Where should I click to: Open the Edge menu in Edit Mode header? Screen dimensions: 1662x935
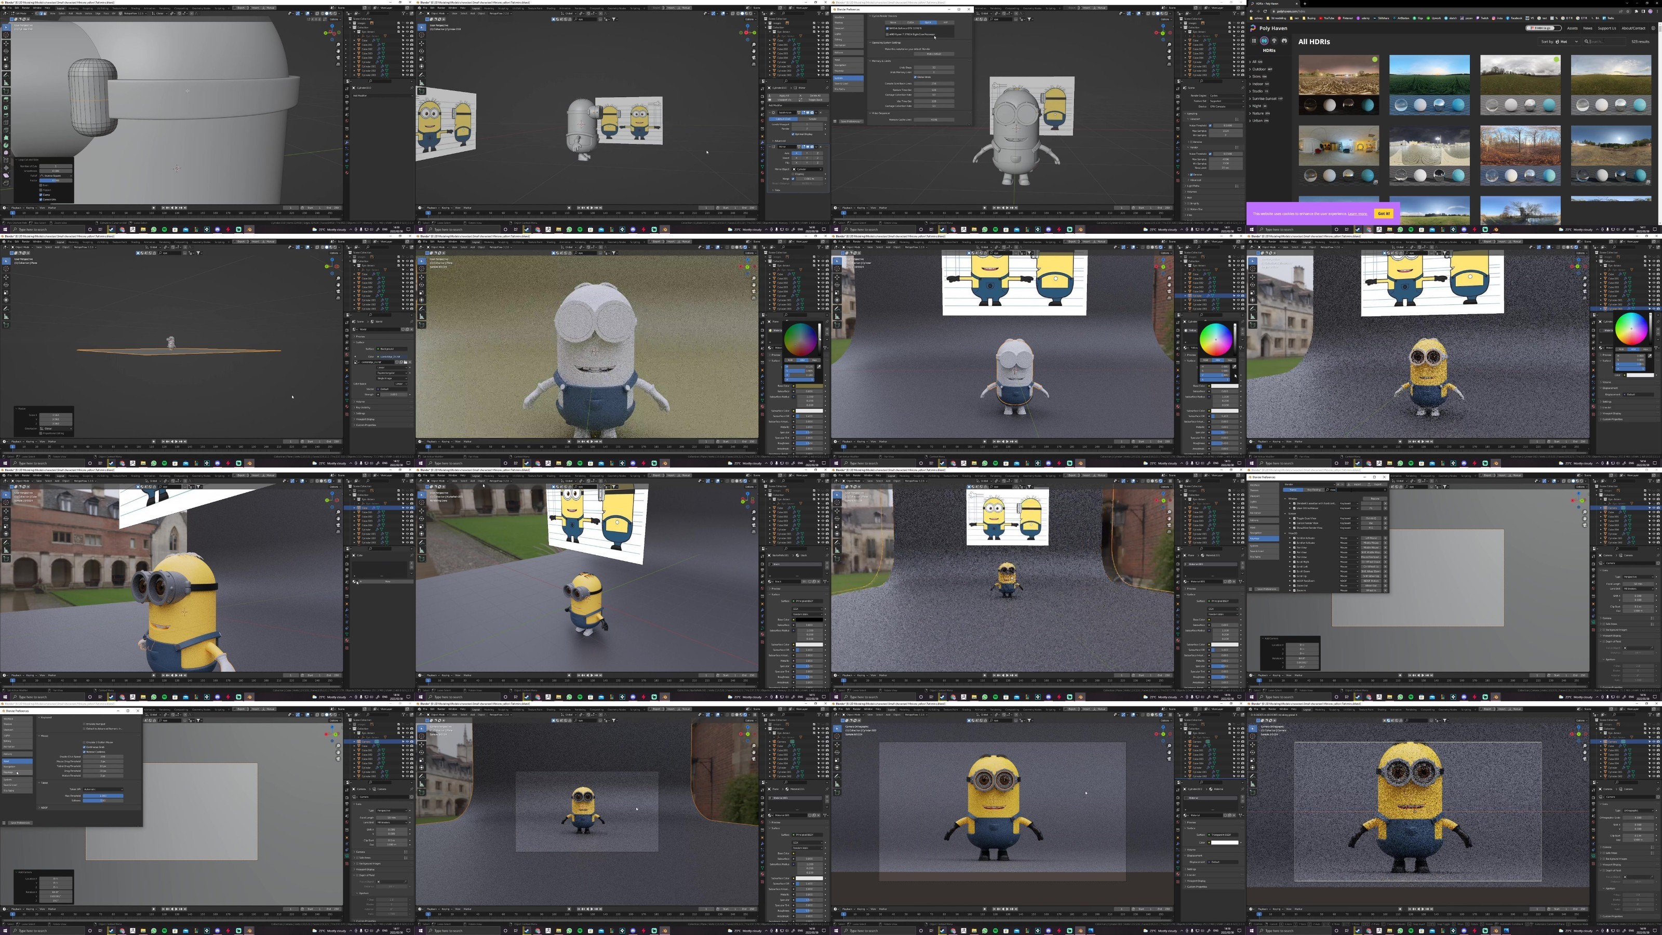[98, 14]
